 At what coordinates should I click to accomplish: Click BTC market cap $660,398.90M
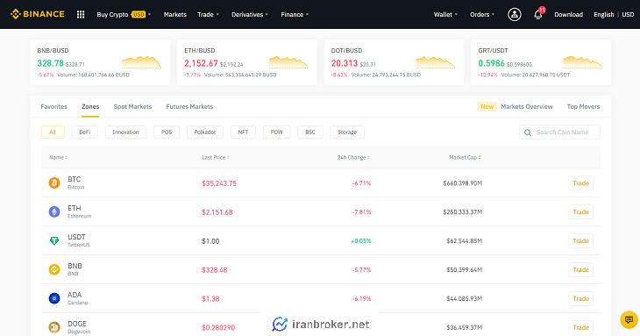coord(462,183)
